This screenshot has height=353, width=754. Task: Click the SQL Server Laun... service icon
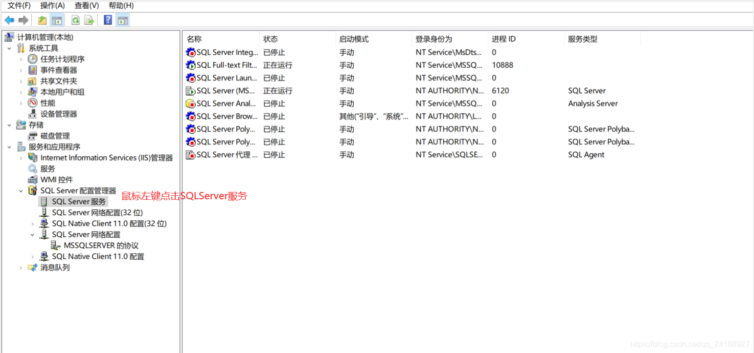191,78
